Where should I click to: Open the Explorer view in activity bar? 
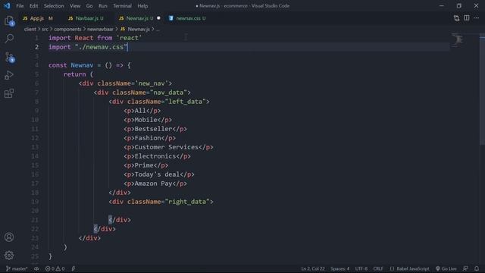[9, 21]
